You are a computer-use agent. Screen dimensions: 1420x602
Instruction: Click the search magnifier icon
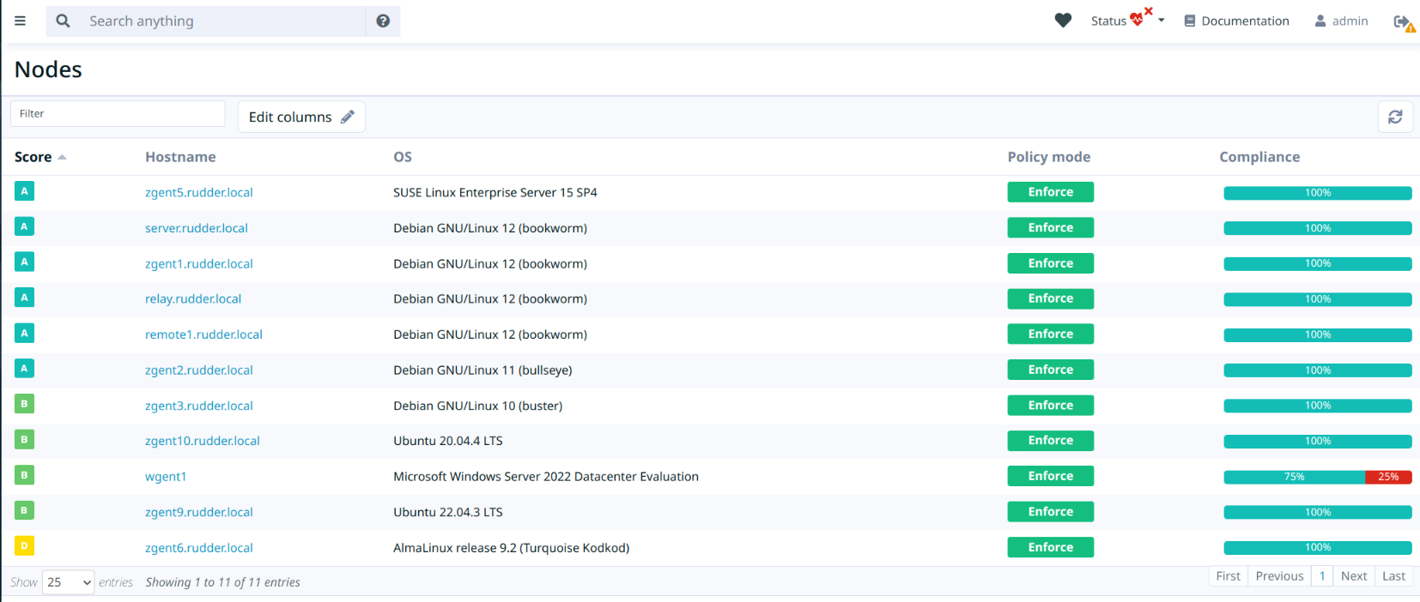(63, 21)
